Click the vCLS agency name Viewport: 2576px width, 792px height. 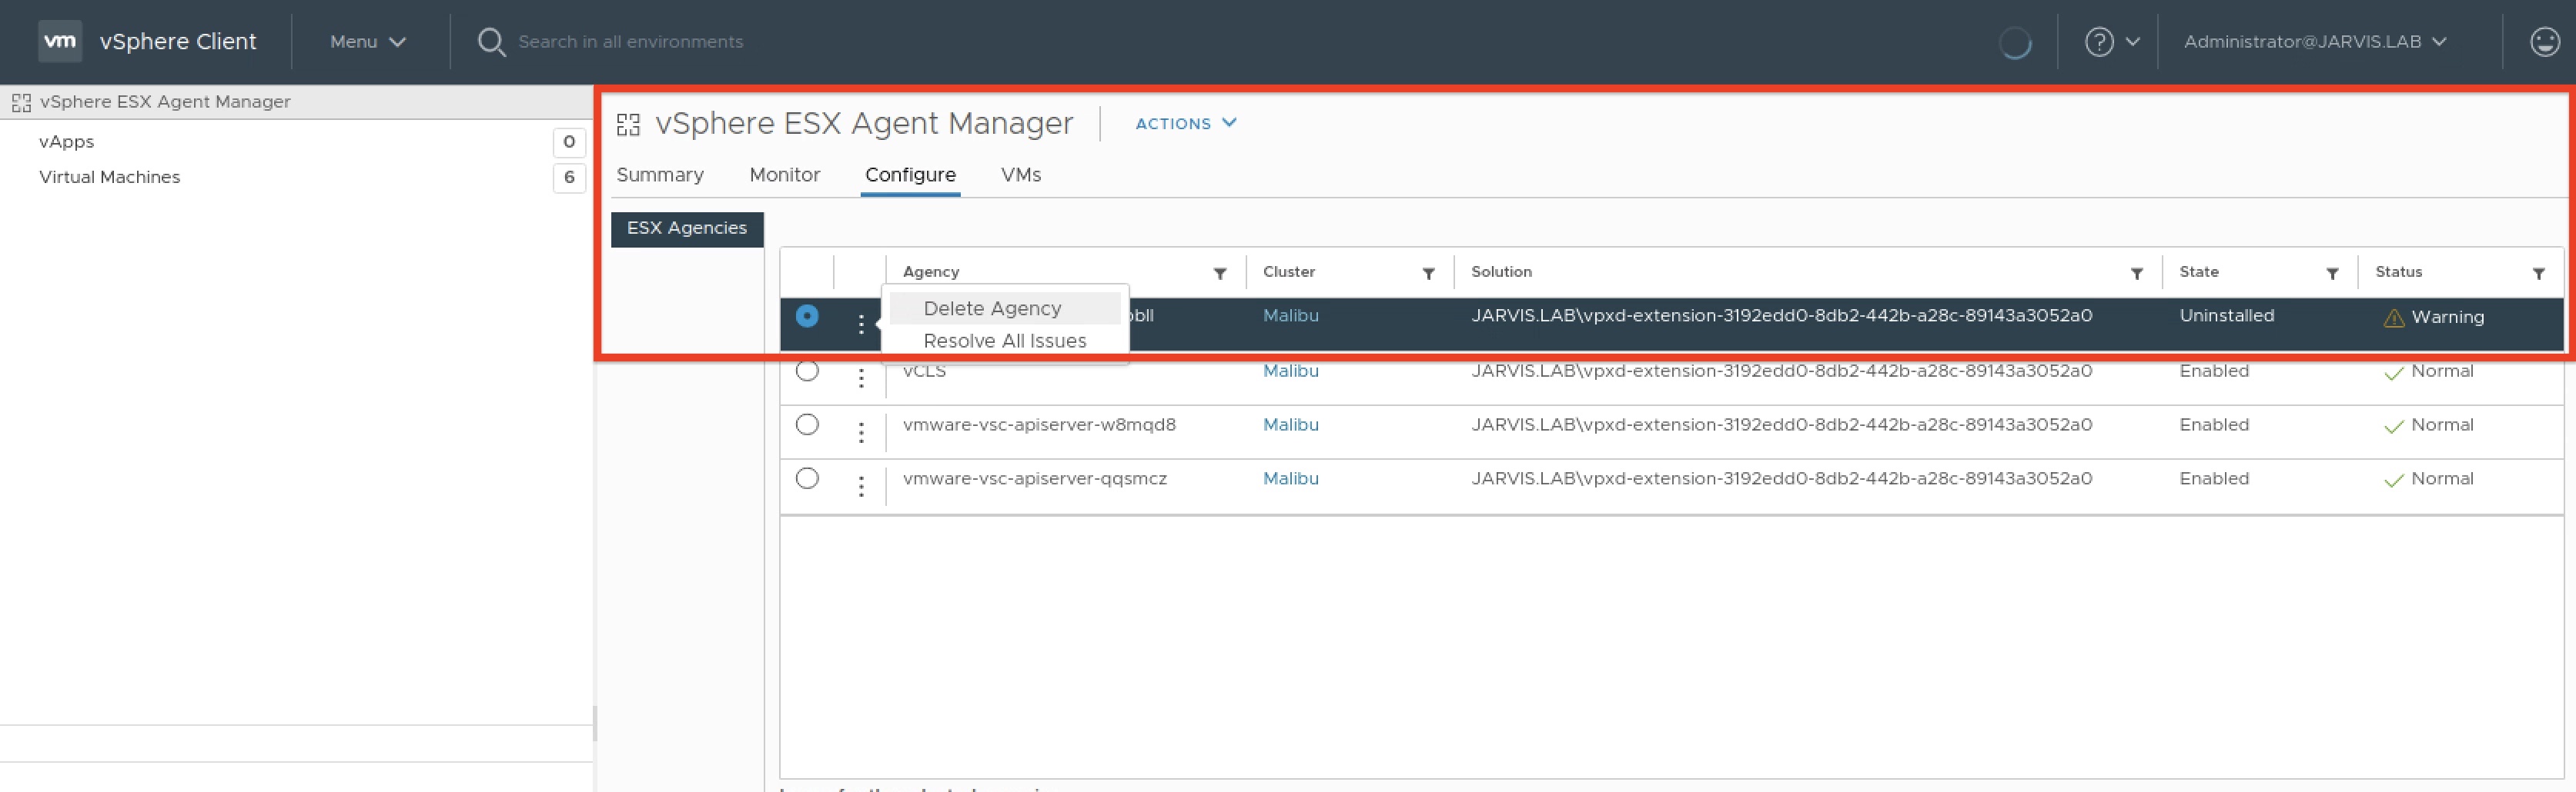924,371
